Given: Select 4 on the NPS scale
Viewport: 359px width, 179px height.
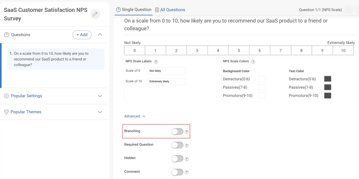Looking at the screenshot, I should click(x=218, y=50).
